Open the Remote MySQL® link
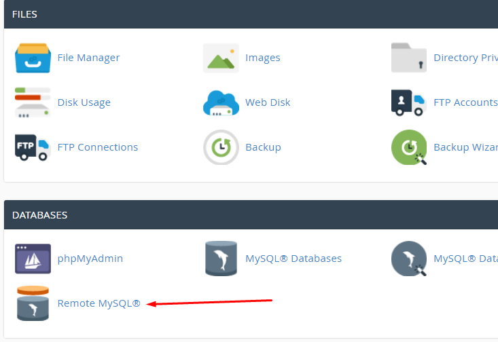This screenshot has height=342, width=498. pos(99,303)
